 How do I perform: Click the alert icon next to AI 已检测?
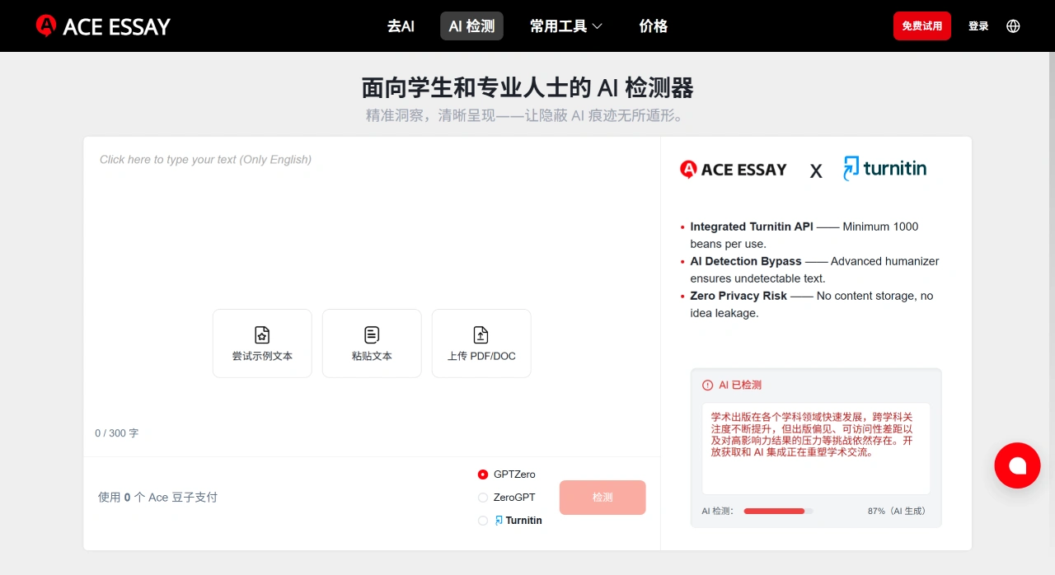tap(707, 385)
